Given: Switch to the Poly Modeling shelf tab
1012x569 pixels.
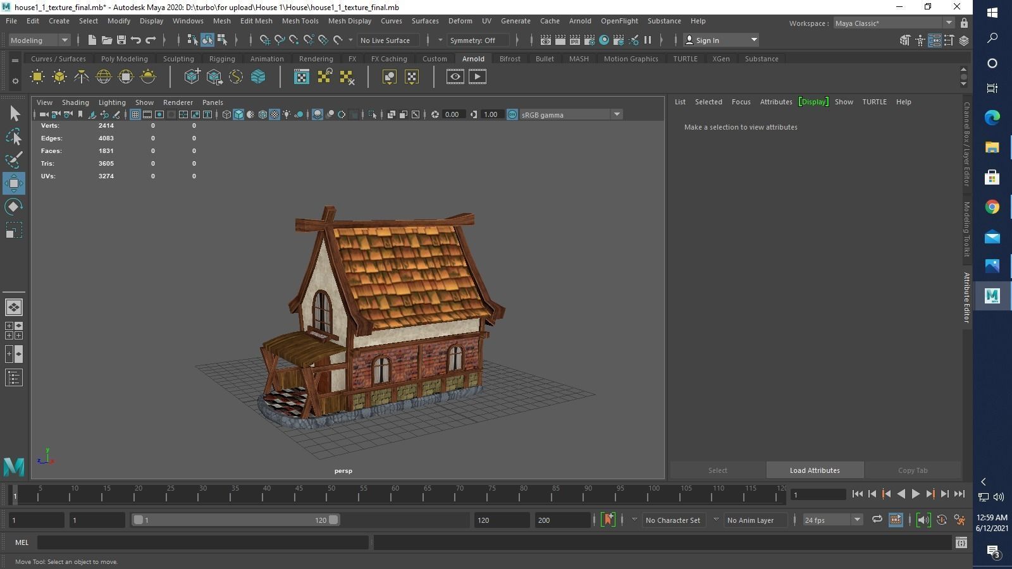Looking at the screenshot, I should click(124, 59).
